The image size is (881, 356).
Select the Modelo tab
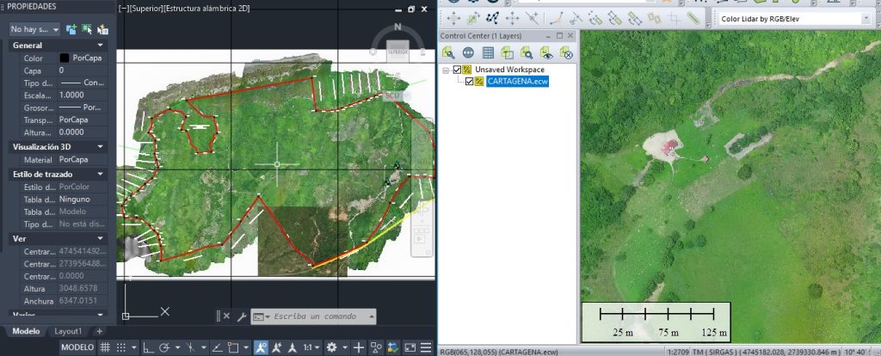[x=26, y=331]
